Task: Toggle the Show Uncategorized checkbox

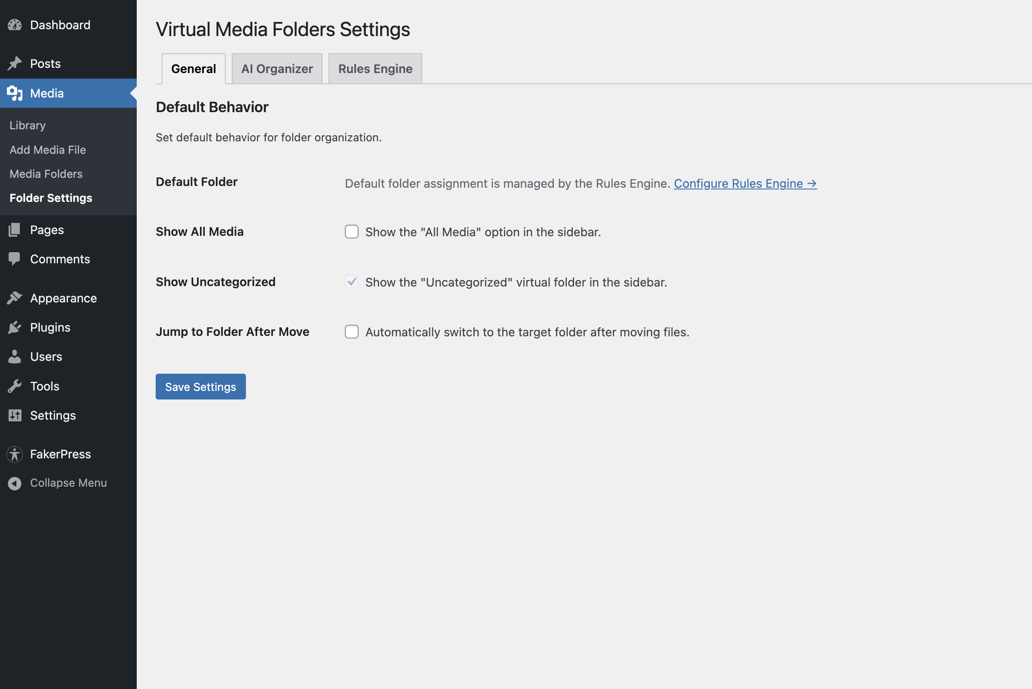Action: point(351,282)
